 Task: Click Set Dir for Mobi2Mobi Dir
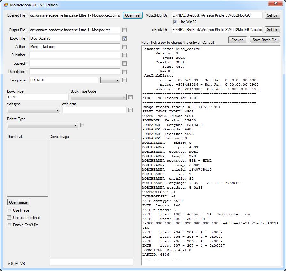click(x=272, y=15)
